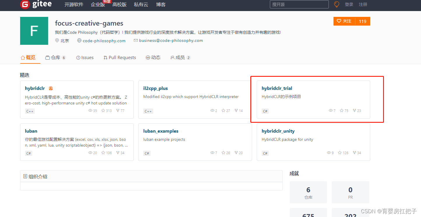This screenshot has width=421, height=217.
Task: Click the C# tag on luban_examples card
Action: coord(147,153)
